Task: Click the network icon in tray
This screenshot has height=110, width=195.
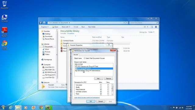Action: (x=180, y=108)
